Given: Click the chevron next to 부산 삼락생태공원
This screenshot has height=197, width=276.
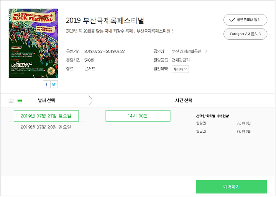Looking at the screenshot, I should pos(206,51).
